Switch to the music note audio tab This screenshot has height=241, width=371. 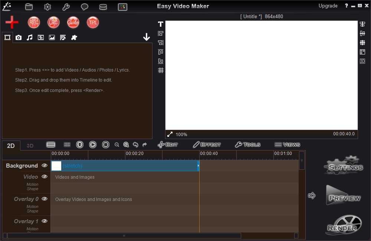(30, 37)
